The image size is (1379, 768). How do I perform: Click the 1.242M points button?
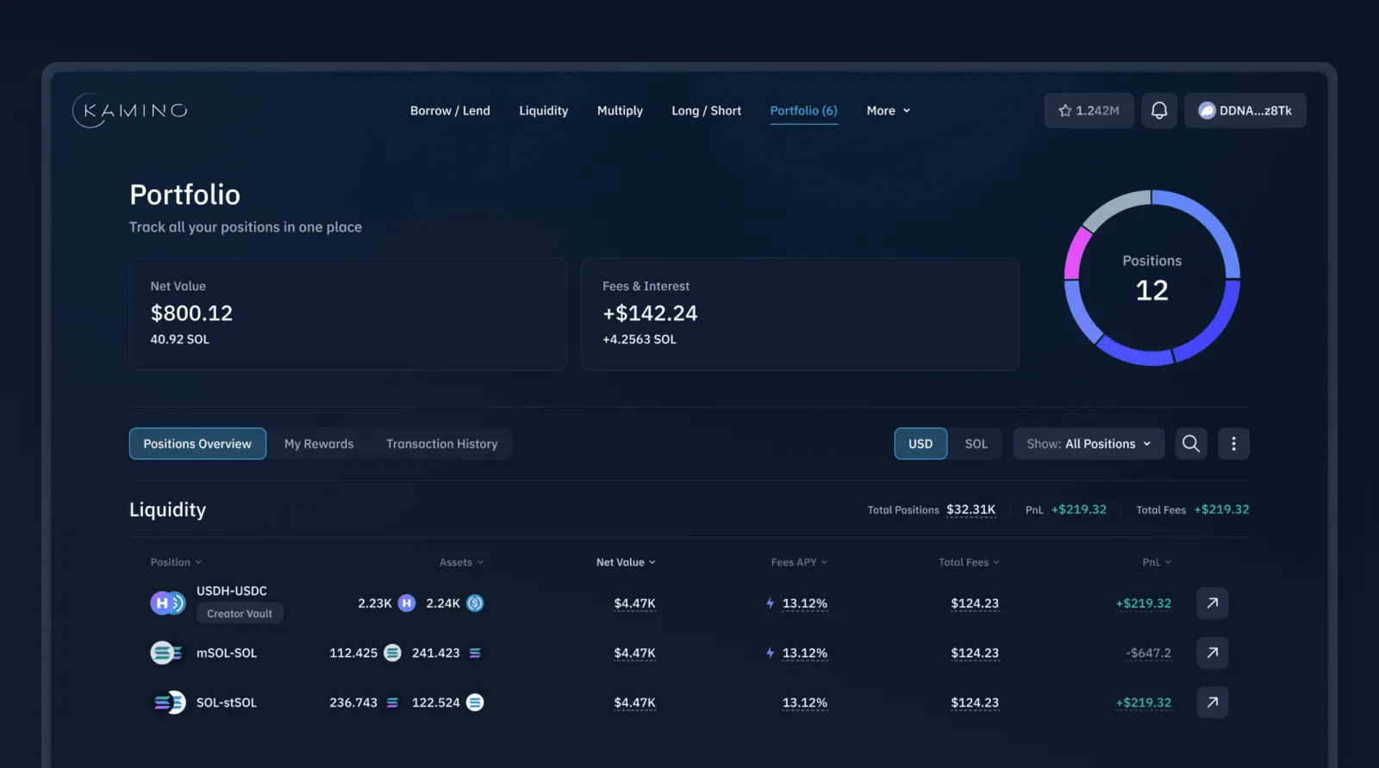[1089, 110]
